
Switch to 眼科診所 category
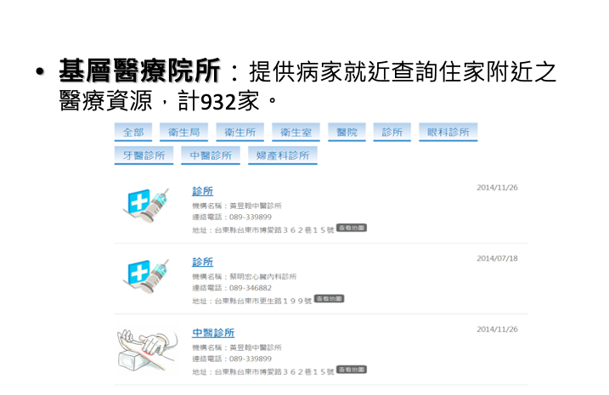(x=448, y=133)
